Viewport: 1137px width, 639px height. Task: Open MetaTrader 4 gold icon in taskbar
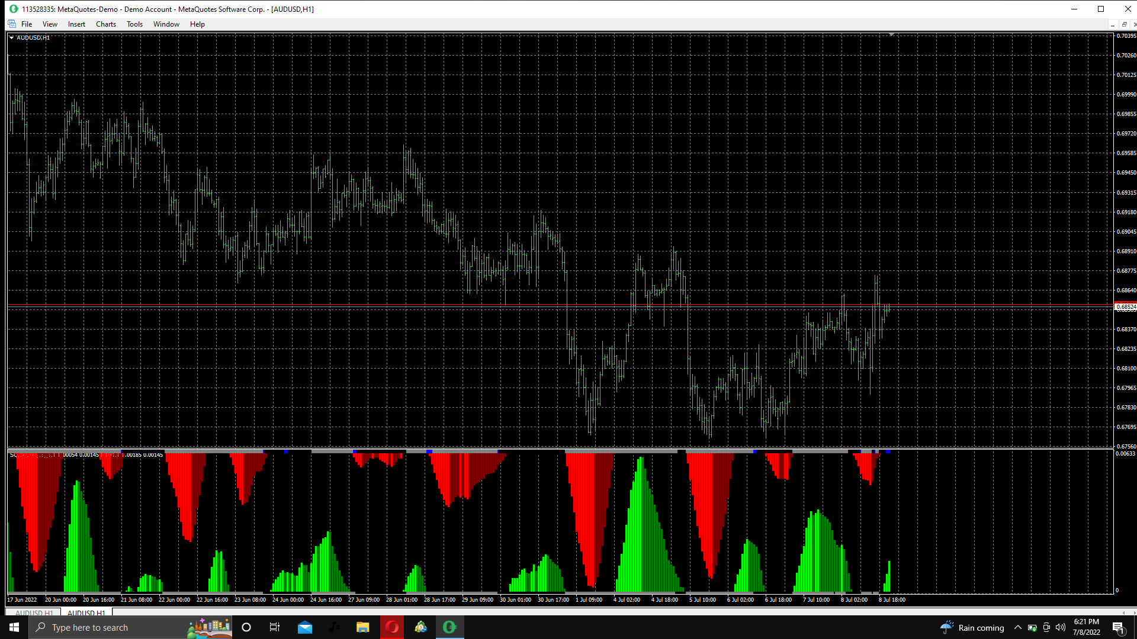point(420,627)
